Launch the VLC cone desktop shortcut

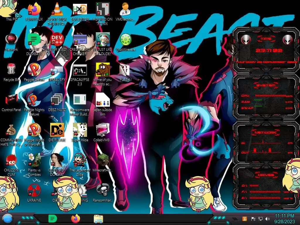tap(57, 9)
